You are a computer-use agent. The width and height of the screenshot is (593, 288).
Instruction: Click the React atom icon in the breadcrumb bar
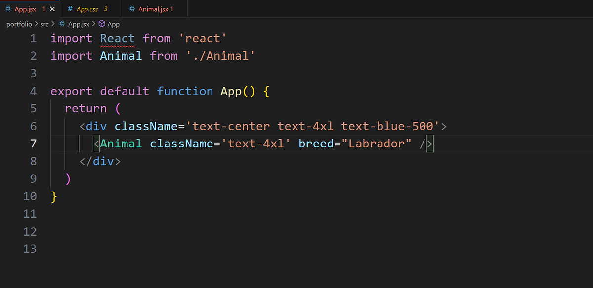click(61, 24)
